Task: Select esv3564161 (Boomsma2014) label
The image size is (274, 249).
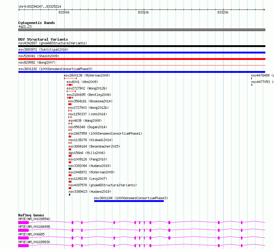Action: [90, 101]
